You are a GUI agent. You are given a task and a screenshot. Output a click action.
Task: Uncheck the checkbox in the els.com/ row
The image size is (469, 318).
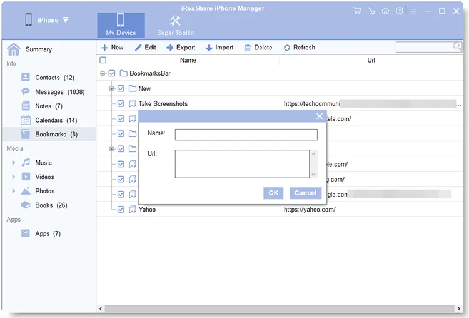point(121,118)
